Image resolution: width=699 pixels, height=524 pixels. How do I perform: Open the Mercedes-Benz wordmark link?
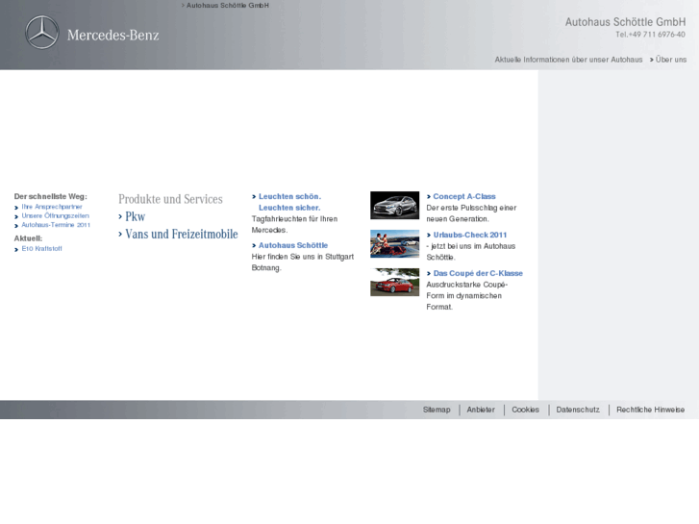coord(112,36)
